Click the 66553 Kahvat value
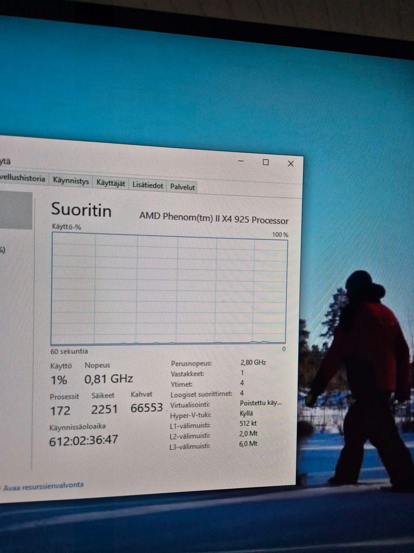The width and height of the screenshot is (414, 553). point(147,408)
